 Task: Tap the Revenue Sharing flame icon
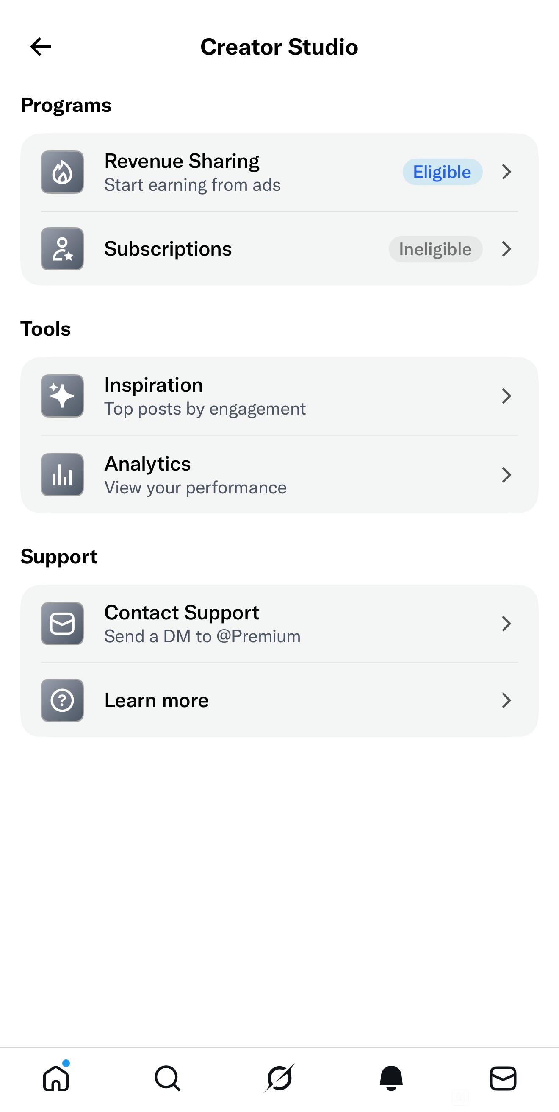coord(62,172)
